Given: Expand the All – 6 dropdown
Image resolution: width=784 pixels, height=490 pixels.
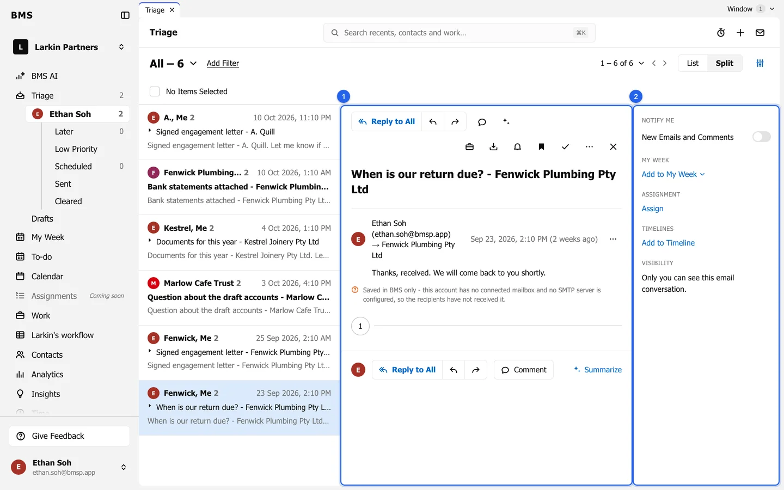Looking at the screenshot, I should [x=173, y=64].
